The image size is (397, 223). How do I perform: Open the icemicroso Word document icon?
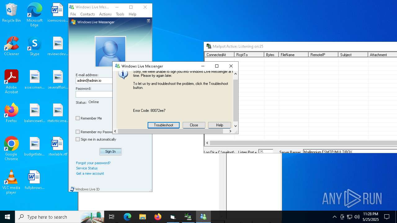58,13
